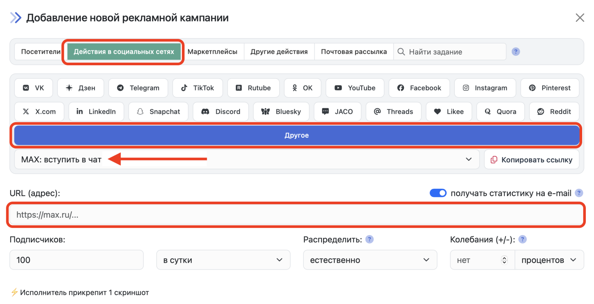Click the Копировать ссылку button
Viewport: 594px width, 304px height.
532,159
